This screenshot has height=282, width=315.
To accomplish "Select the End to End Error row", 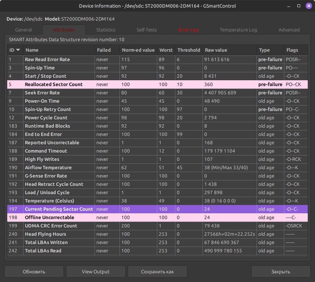I will point(157,134).
